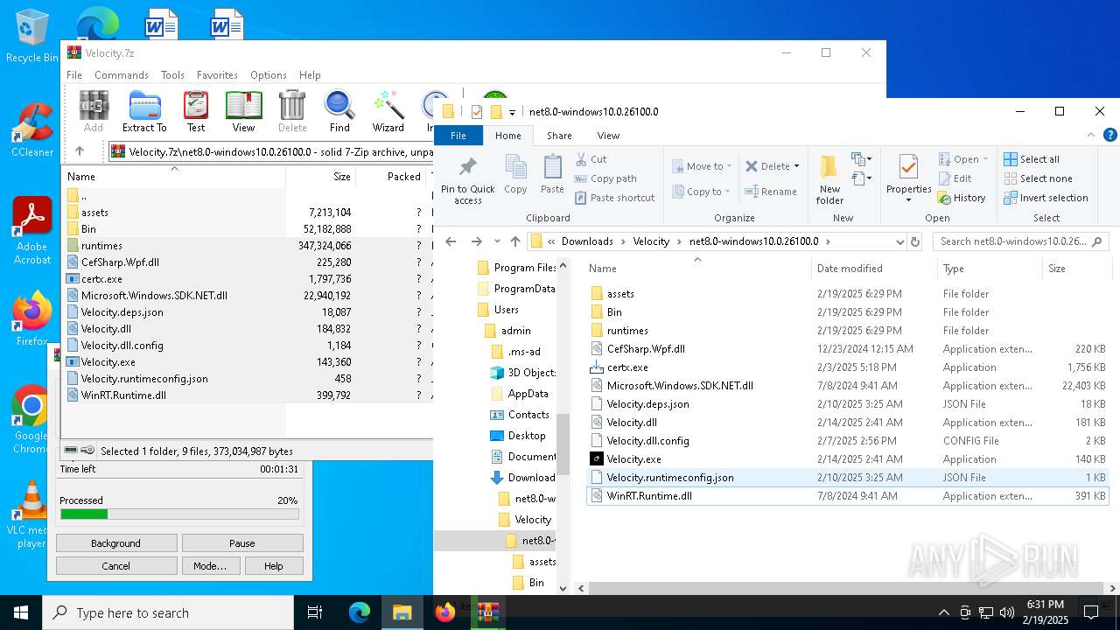Expand Properties dropdown arrow
This screenshot has width=1120, height=630.
pos(908,200)
